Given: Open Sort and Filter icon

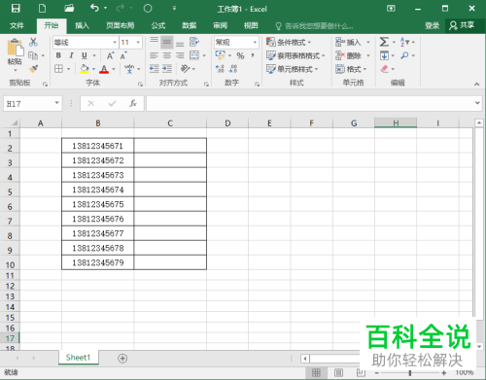Looking at the screenshot, I should 404,42.
